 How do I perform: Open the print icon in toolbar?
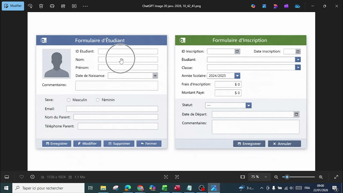click(x=52, y=6)
